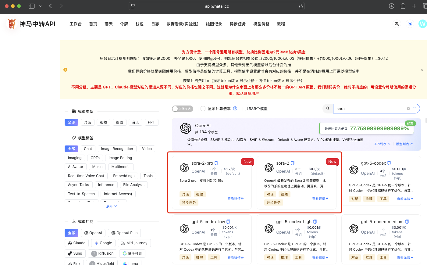Filter vendors by Google
This screenshot has width=427, height=265.
point(103,243)
